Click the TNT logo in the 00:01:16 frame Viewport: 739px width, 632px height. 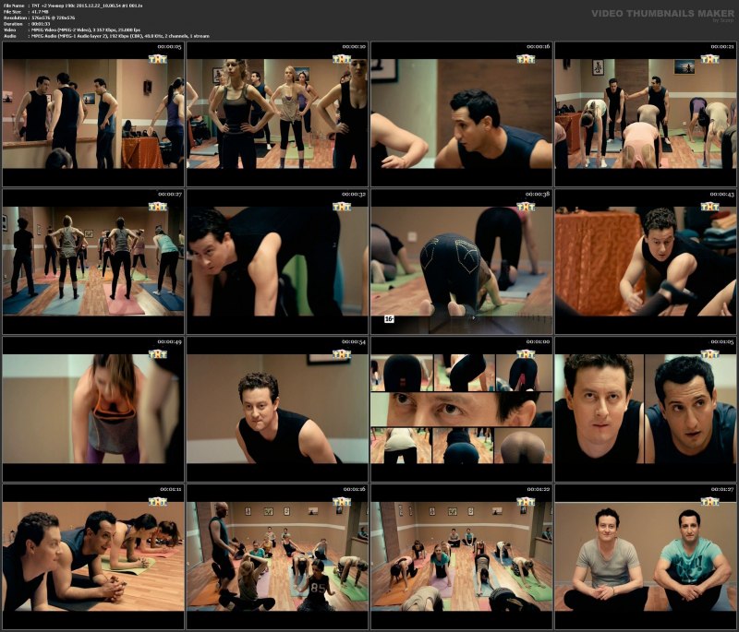point(342,502)
